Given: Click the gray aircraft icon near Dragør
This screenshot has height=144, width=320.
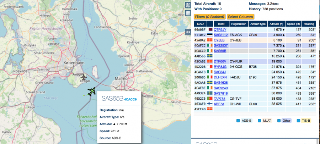Looking at the screenshot, I should (x=84, y=77).
